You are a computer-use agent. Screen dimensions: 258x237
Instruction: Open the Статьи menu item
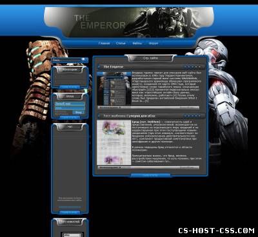click(121, 43)
